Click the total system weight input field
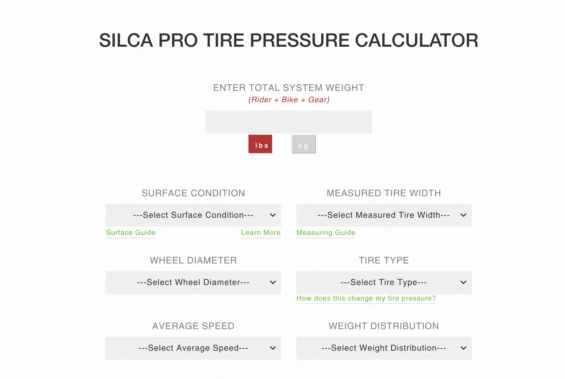The width and height of the screenshot is (565, 379). 288,122
